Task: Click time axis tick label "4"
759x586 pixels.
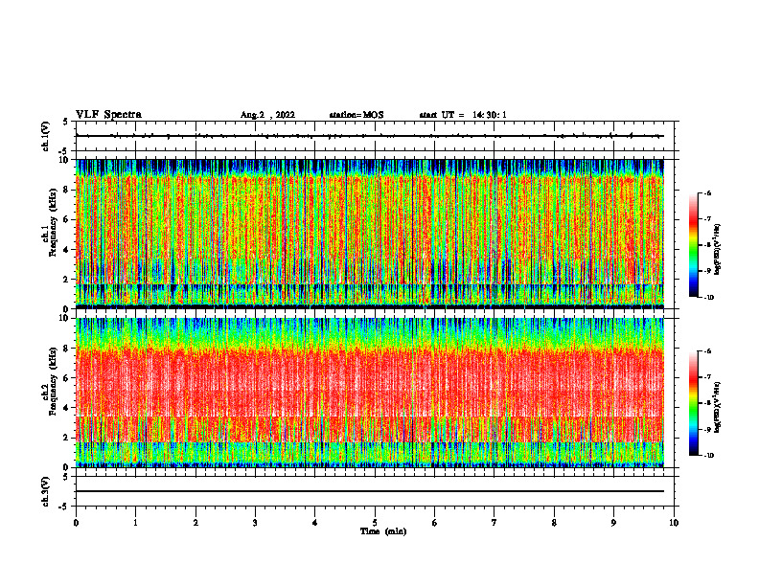Action: [315, 523]
